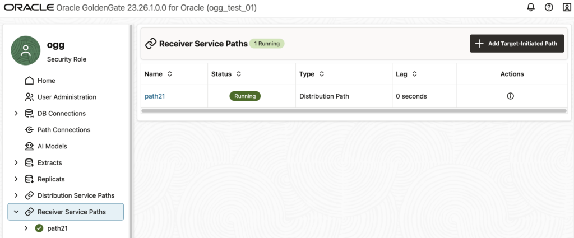Viewport: 574px width, 238px height.
Task: Click the Distribution Service Paths link icon
Action: click(x=29, y=195)
